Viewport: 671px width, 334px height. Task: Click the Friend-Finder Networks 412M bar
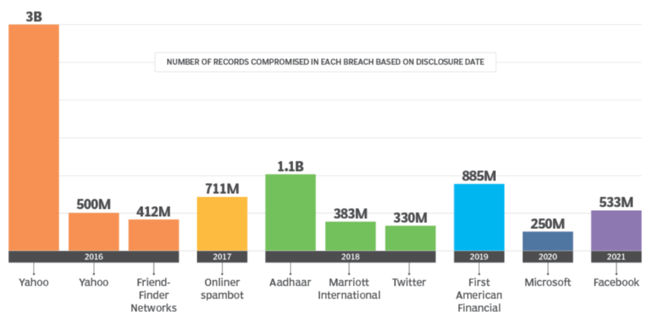tap(154, 235)
